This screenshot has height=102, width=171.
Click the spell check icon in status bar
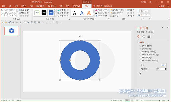coord(13,100)
